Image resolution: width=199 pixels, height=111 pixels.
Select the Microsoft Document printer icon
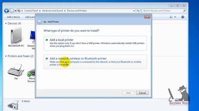31,73
